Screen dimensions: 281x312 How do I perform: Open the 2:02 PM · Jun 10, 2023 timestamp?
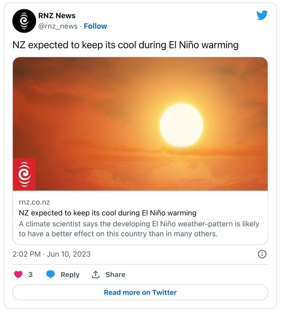tap(52, 254)
